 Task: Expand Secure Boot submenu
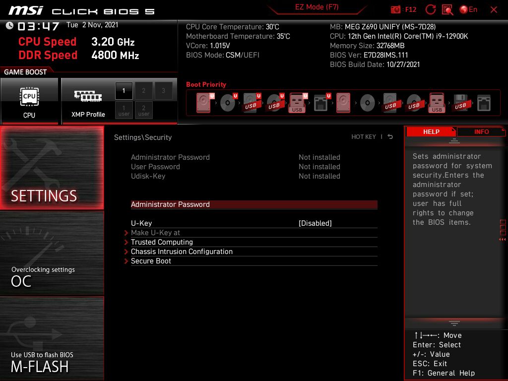pyautogui.click(x=254, y=261)
